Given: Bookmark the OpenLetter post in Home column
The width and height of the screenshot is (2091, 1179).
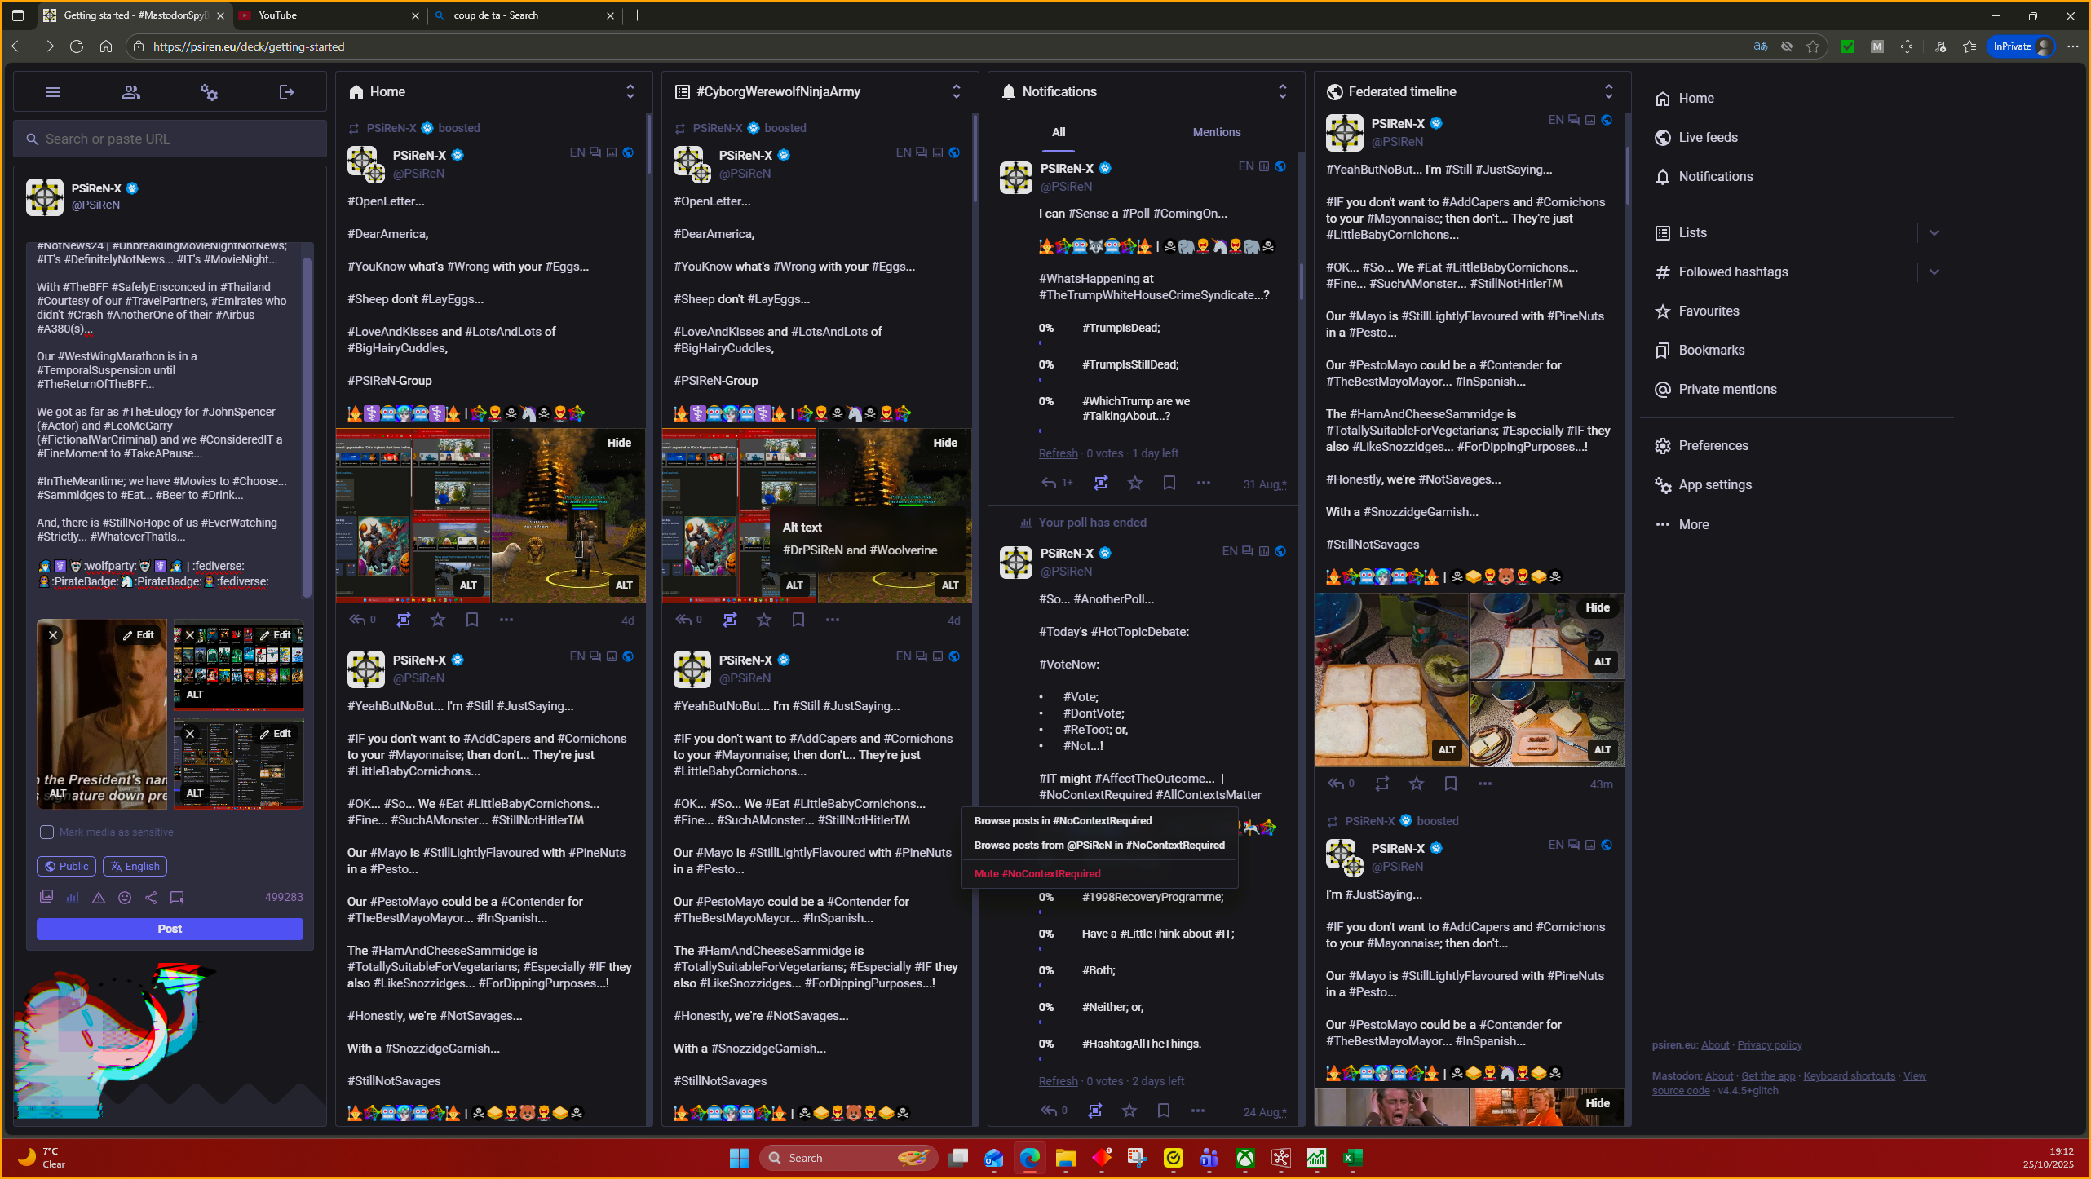Looking at the screenshot, I should (x=472, y=620).
